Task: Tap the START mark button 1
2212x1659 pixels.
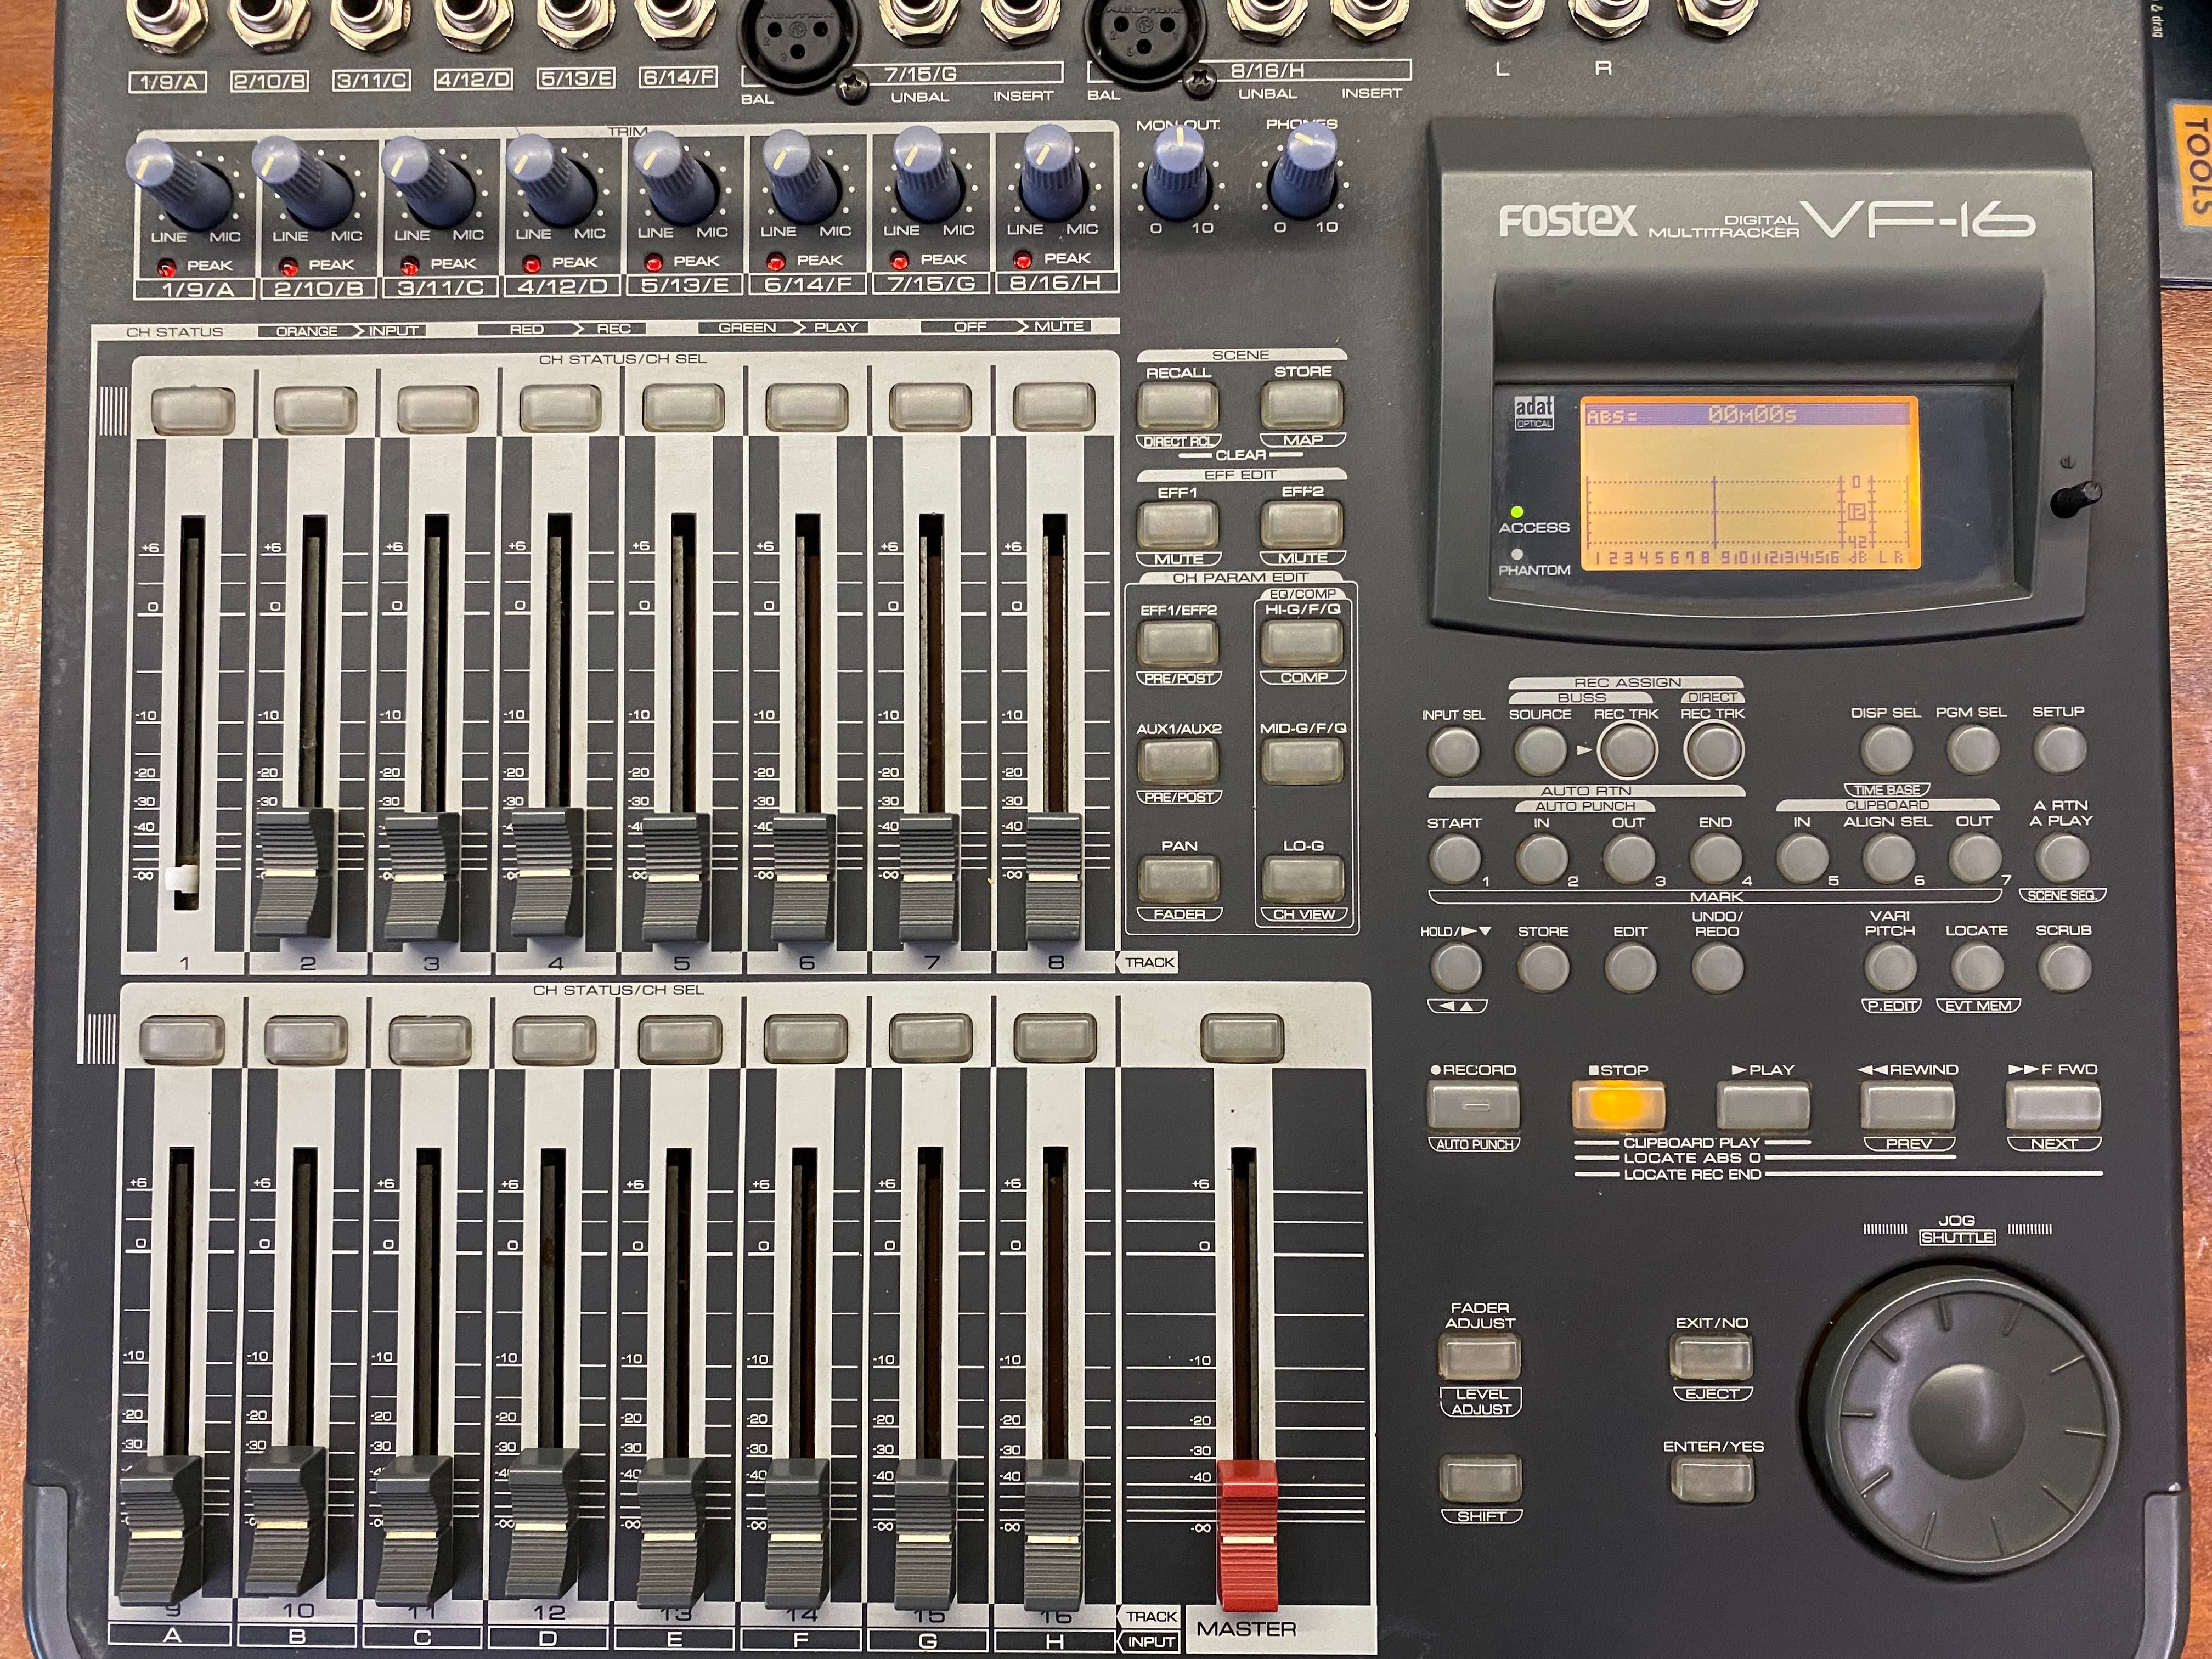Action: click(x=1455, y=858)
